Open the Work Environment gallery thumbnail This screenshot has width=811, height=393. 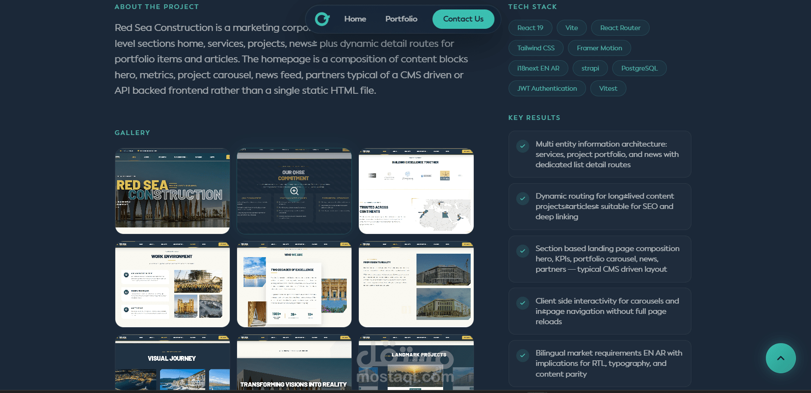coord(173,284)
